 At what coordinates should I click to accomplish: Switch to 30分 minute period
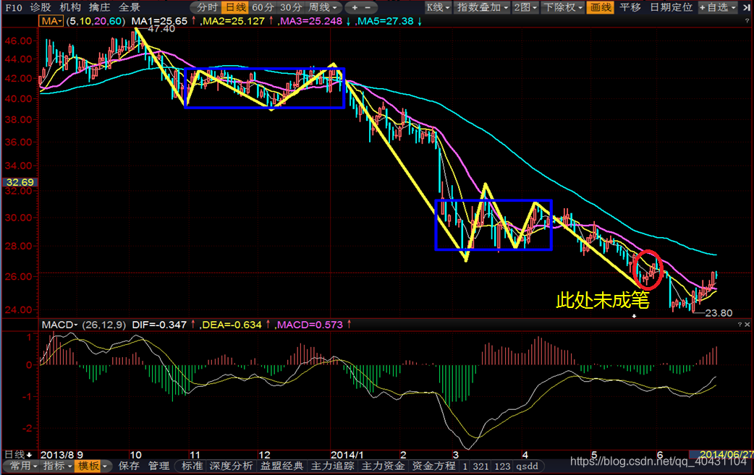[292, 7]
